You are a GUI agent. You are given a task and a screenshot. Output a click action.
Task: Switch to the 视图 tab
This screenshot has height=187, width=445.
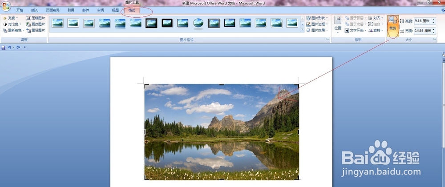[115, 10]
